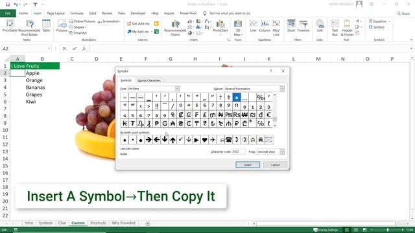The height and width of the screenshot is (233, 415).
Task: Open the PivotTable tool
Action: 10,26
